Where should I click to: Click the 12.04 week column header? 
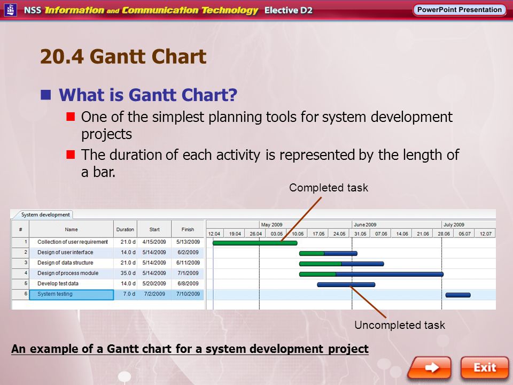click(214, 234)
